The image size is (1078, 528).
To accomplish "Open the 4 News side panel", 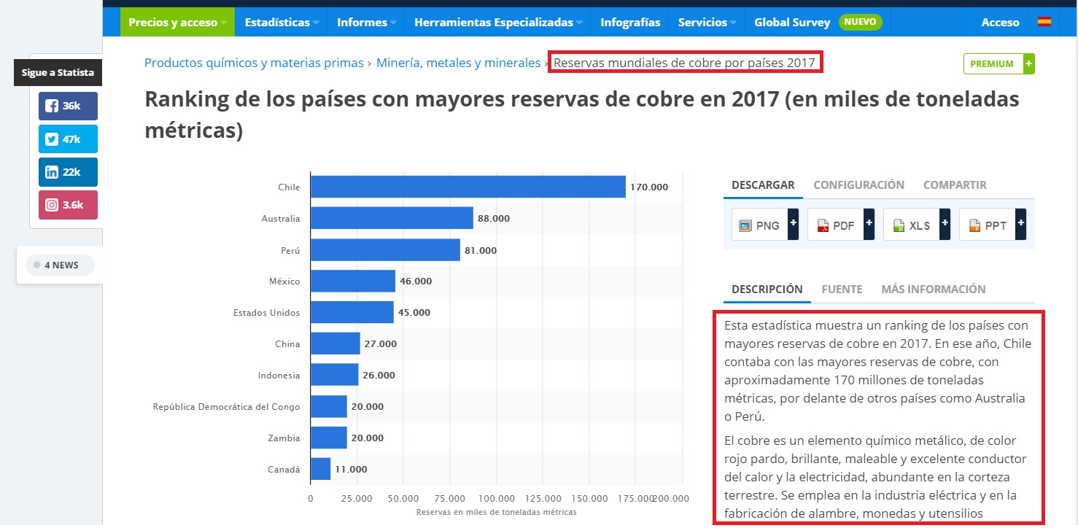I will click(x=60, y=265).
